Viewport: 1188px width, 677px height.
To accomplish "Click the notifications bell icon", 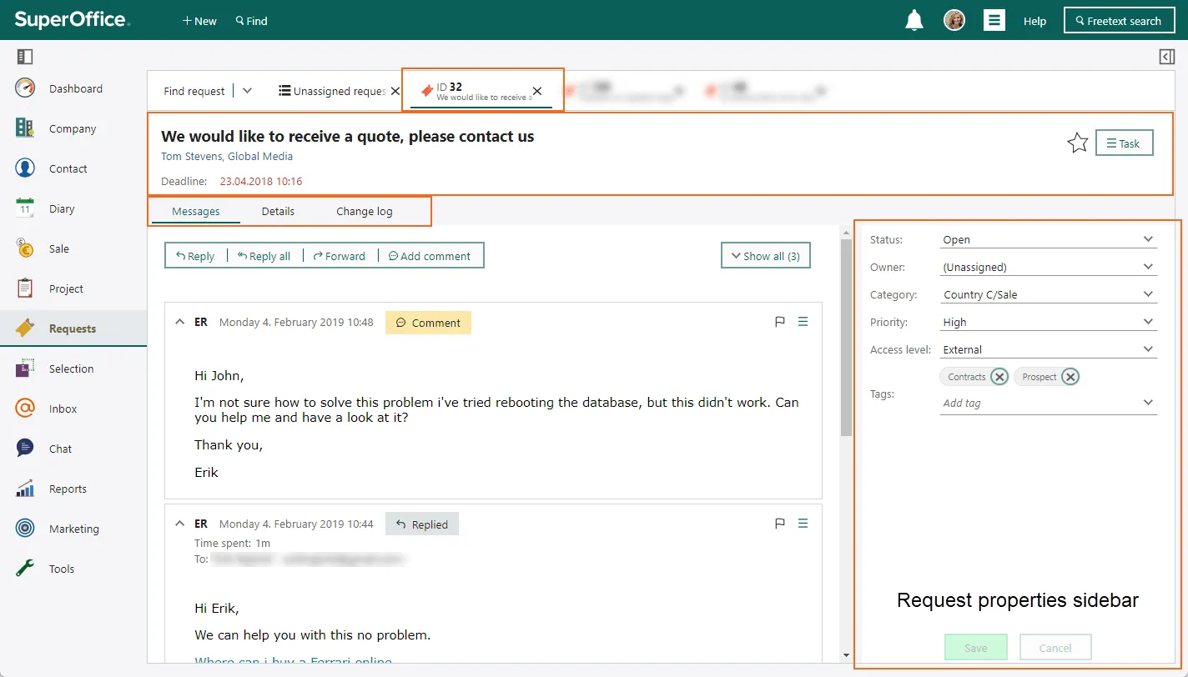I will (914, 21).
